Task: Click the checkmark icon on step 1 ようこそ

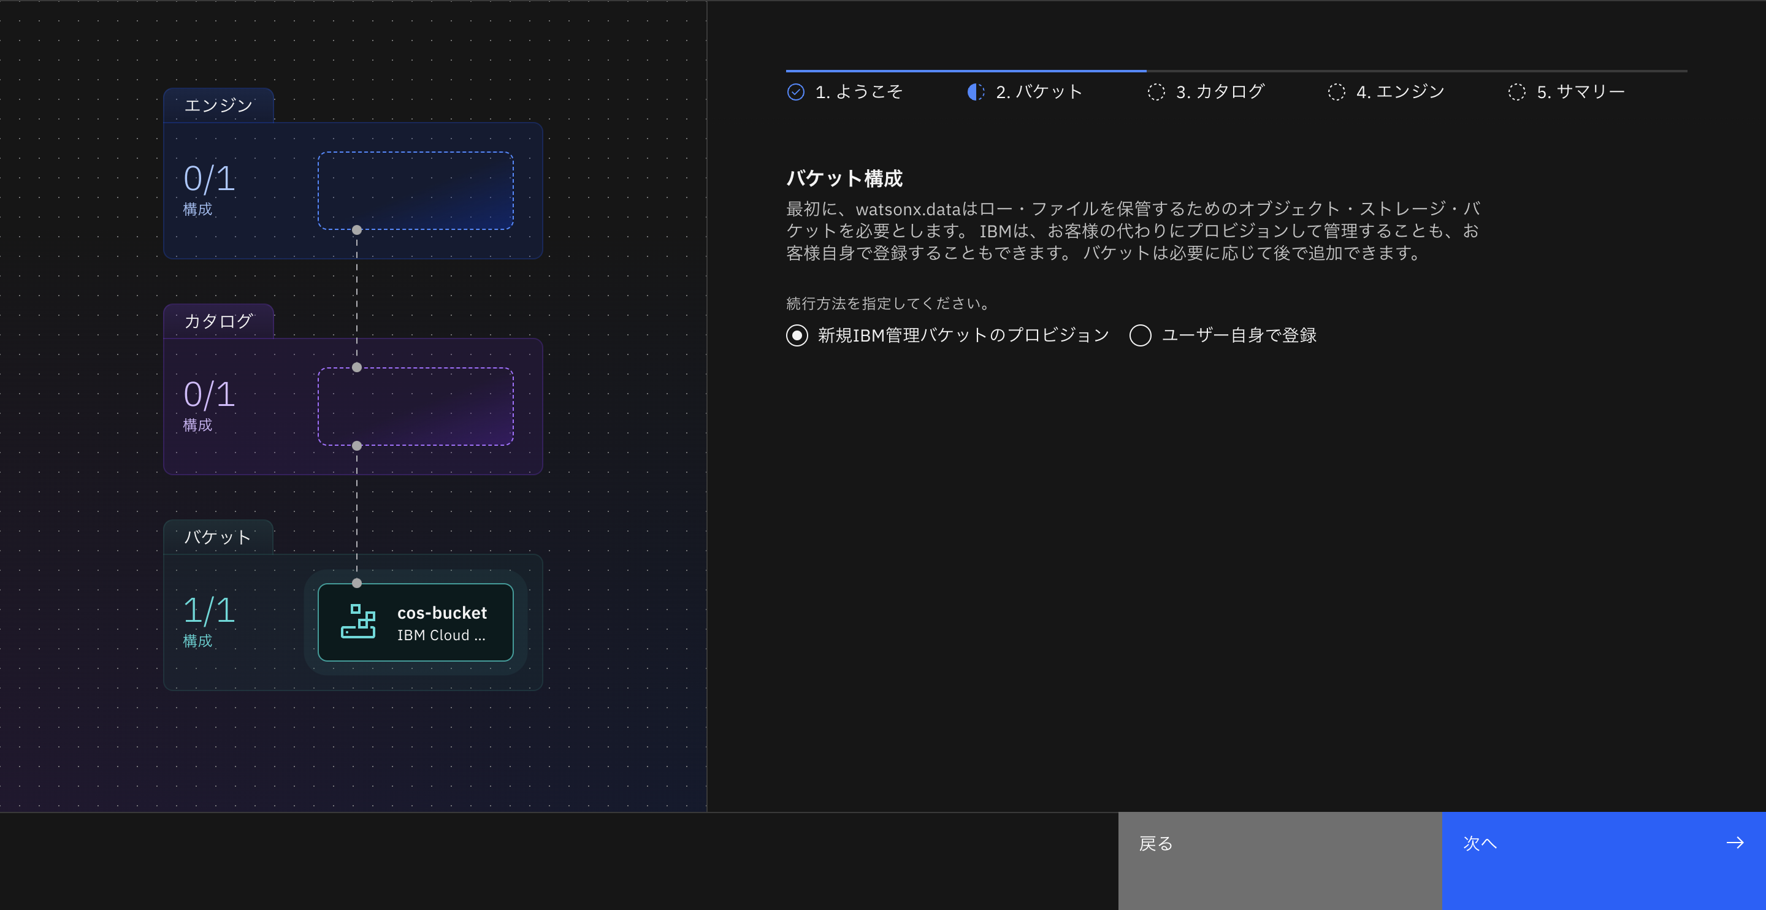Action: [x=795, y=91]
